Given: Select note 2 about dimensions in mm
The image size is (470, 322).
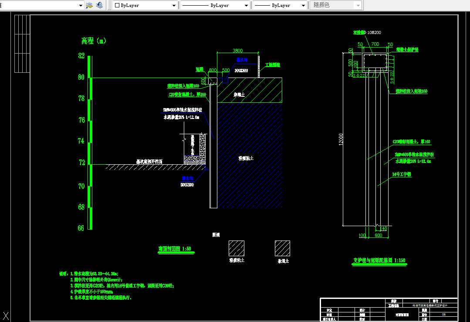Looking at the screenshot, I should click(96, 280).
